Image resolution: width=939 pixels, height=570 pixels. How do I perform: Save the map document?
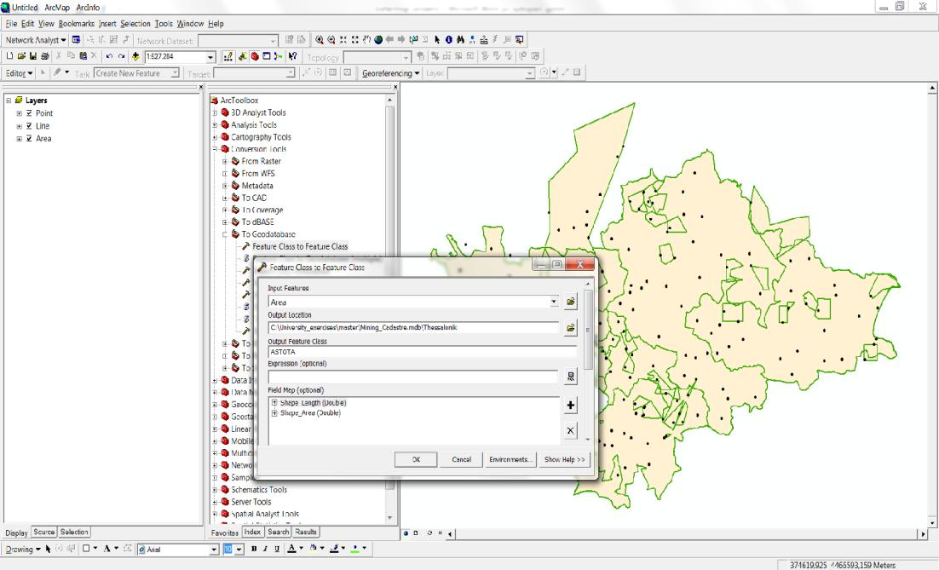pos(33,56)
